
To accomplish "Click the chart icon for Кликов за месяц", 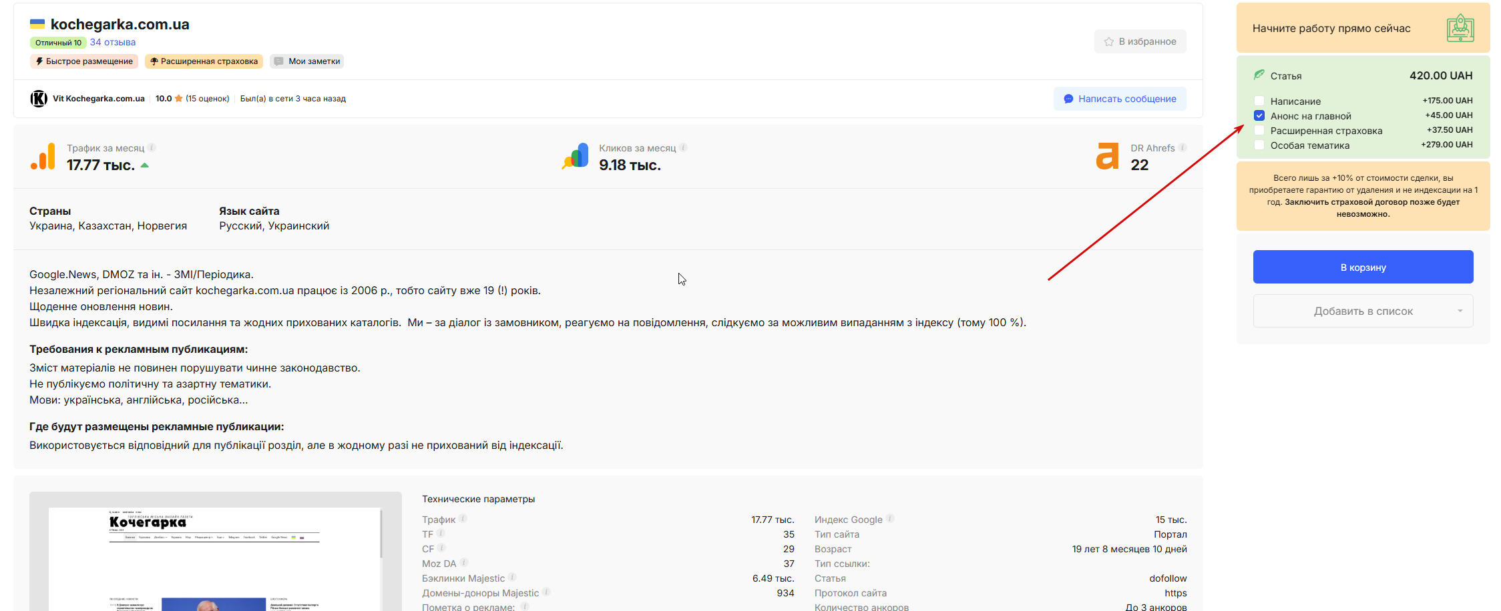I will point(576,157).
